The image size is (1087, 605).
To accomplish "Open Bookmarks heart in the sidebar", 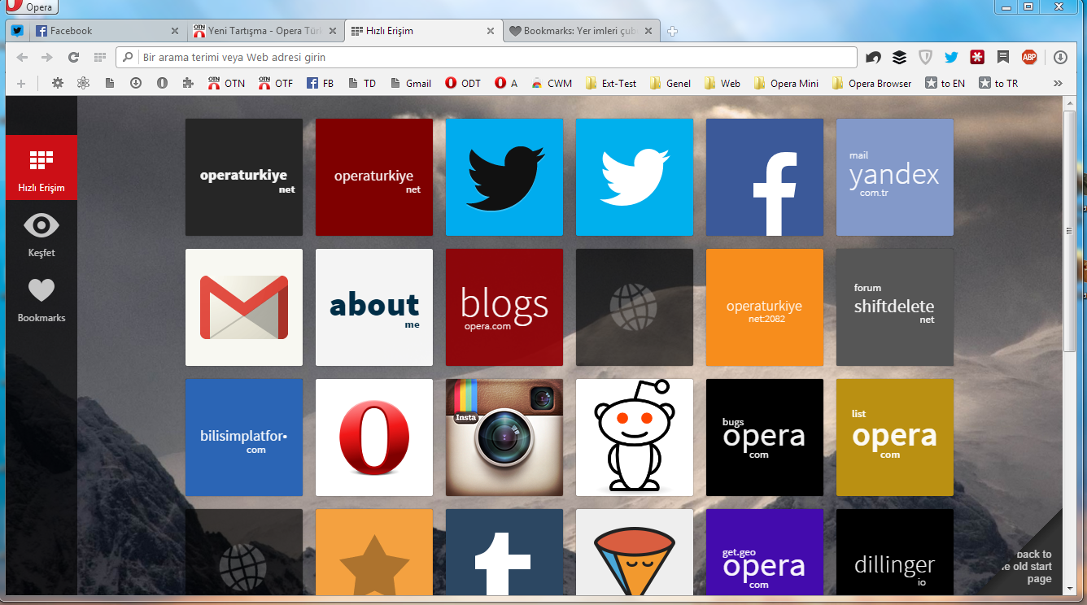I will (41, 300).
